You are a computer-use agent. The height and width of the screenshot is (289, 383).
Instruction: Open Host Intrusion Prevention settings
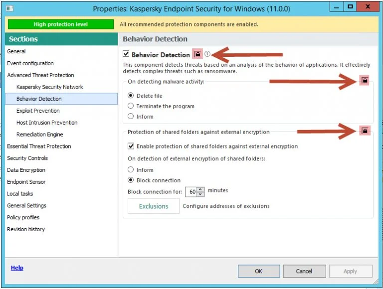61,123
